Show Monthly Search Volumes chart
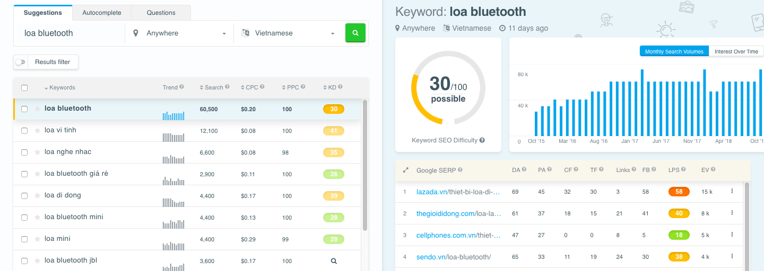 click(x=674, y=51)
